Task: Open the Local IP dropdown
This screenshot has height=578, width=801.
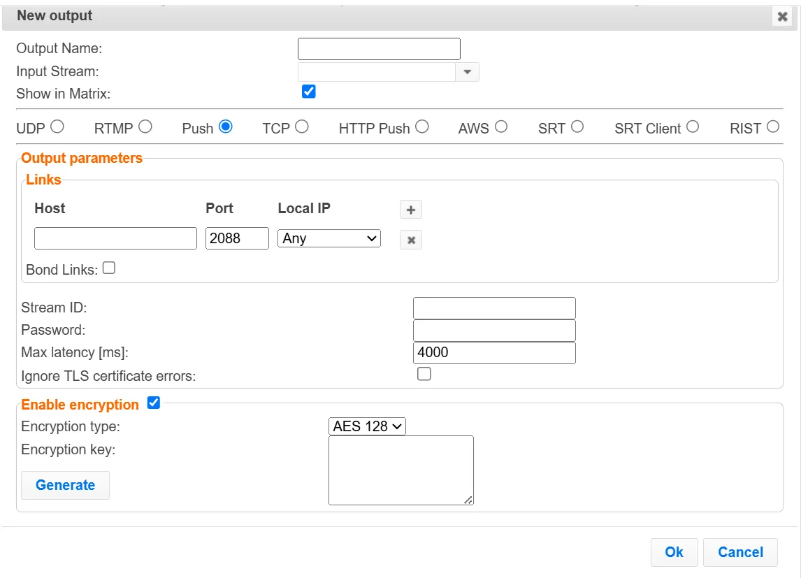Action: click(329, 238)
